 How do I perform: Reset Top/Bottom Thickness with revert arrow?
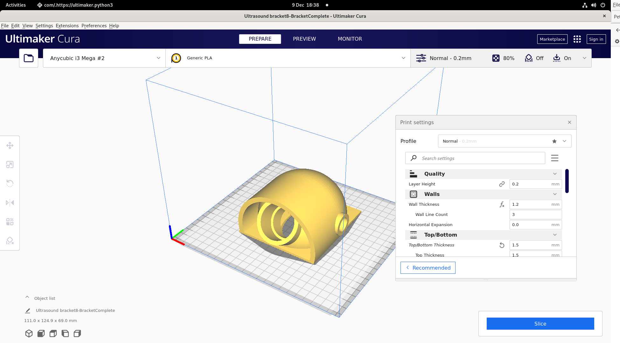(x=502, y=245)
